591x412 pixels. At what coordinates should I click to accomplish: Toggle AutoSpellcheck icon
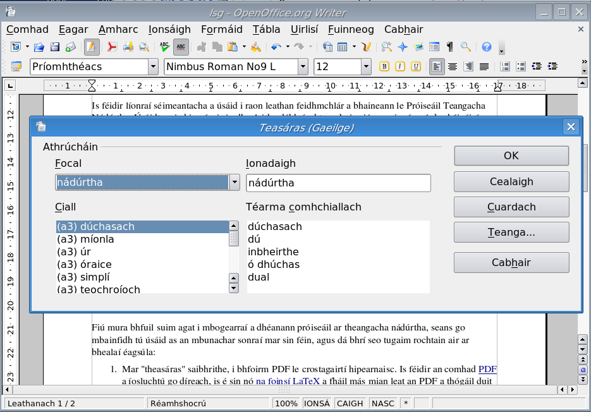(x=181, y=47)
